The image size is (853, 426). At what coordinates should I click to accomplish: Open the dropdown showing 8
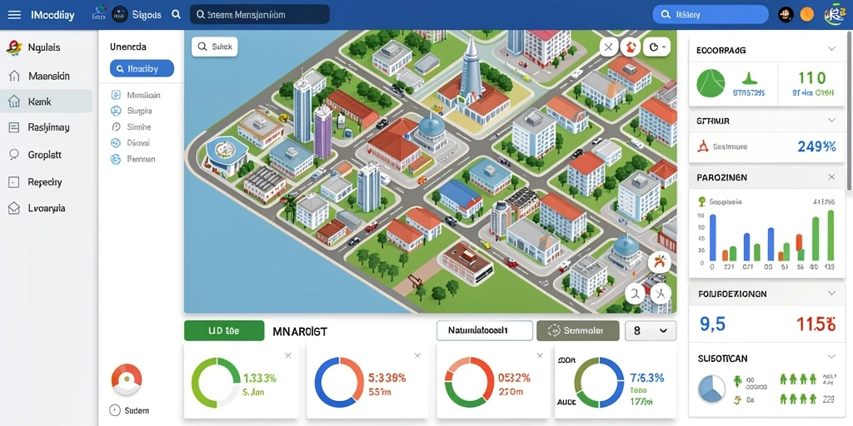click(x=651, y=330)
